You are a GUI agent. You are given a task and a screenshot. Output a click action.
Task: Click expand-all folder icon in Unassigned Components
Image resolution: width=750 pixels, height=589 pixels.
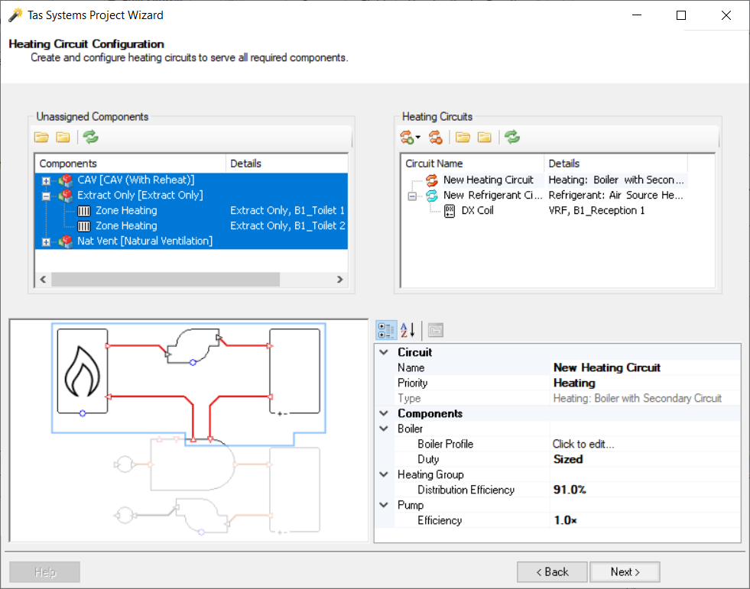[41, 138]
